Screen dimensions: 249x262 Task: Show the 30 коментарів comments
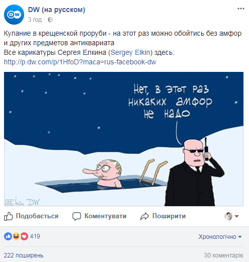point(223,255)
